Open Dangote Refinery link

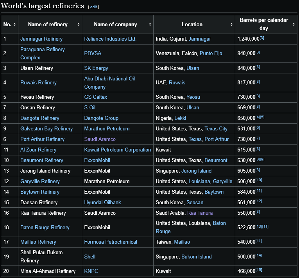pyautogui.click(x=39, y=118)
